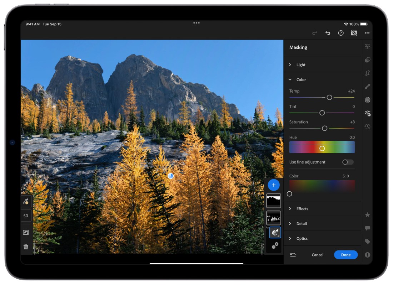Reset mask adjustments with the reset arrow
393x285 pixels.
293,255
